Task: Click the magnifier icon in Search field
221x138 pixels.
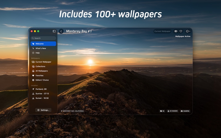Action: pos(33,38)
